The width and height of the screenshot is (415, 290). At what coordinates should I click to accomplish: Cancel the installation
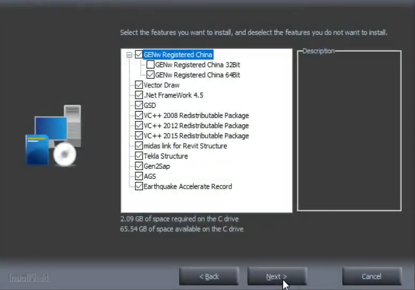372,276
